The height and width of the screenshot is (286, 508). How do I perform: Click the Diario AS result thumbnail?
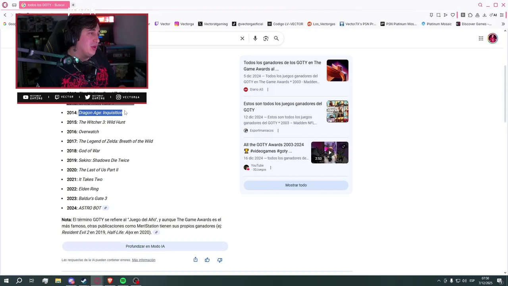click(337, 70)
